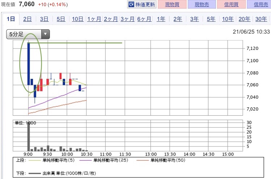View the 20年 chart range

point(244,19)
